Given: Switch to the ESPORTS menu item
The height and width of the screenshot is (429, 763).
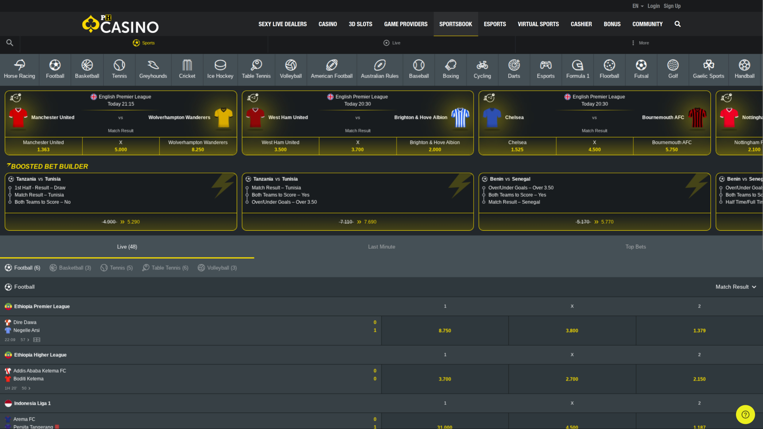Looking at the screenshot, I should [494, 24].
